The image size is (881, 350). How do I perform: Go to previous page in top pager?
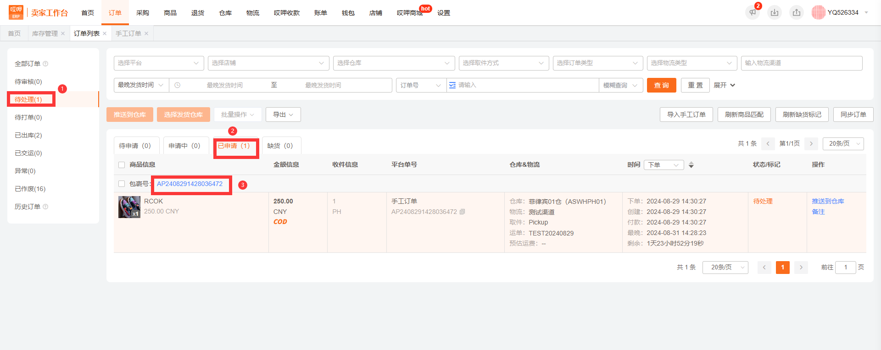tap(768, 143)
